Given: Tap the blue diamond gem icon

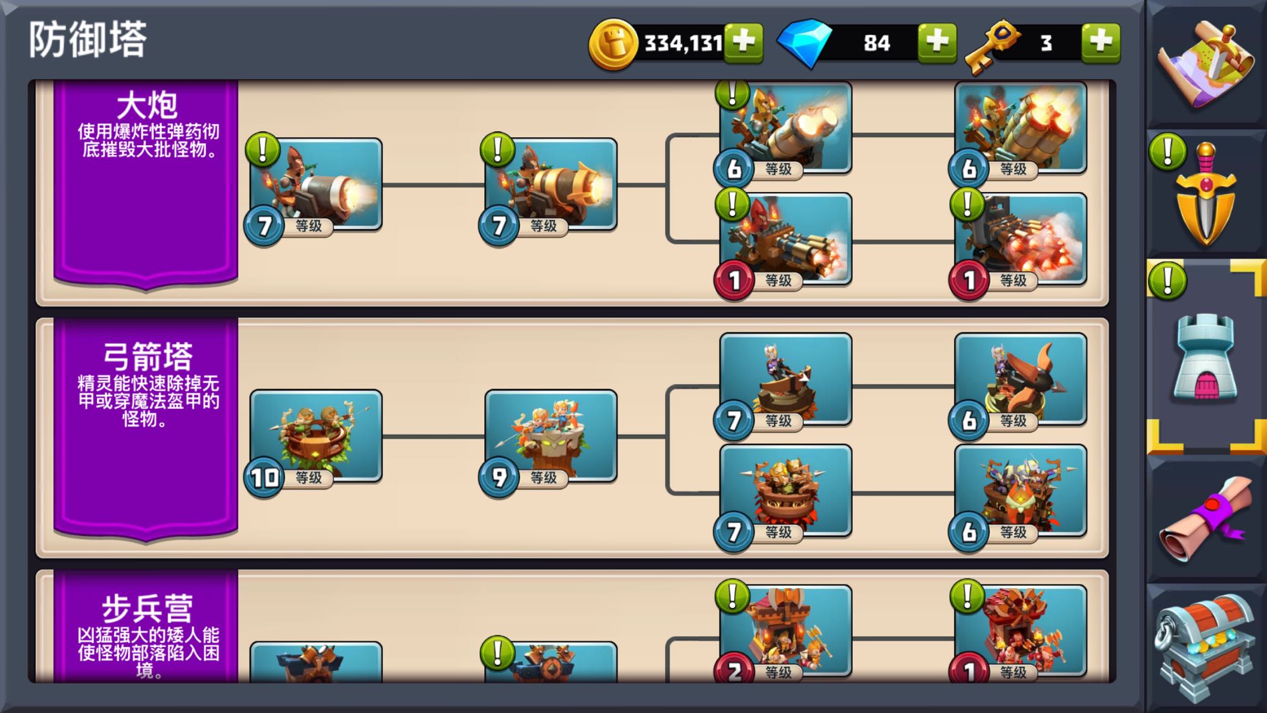Looking at the screenshot, I should click(x=805, y=43).
